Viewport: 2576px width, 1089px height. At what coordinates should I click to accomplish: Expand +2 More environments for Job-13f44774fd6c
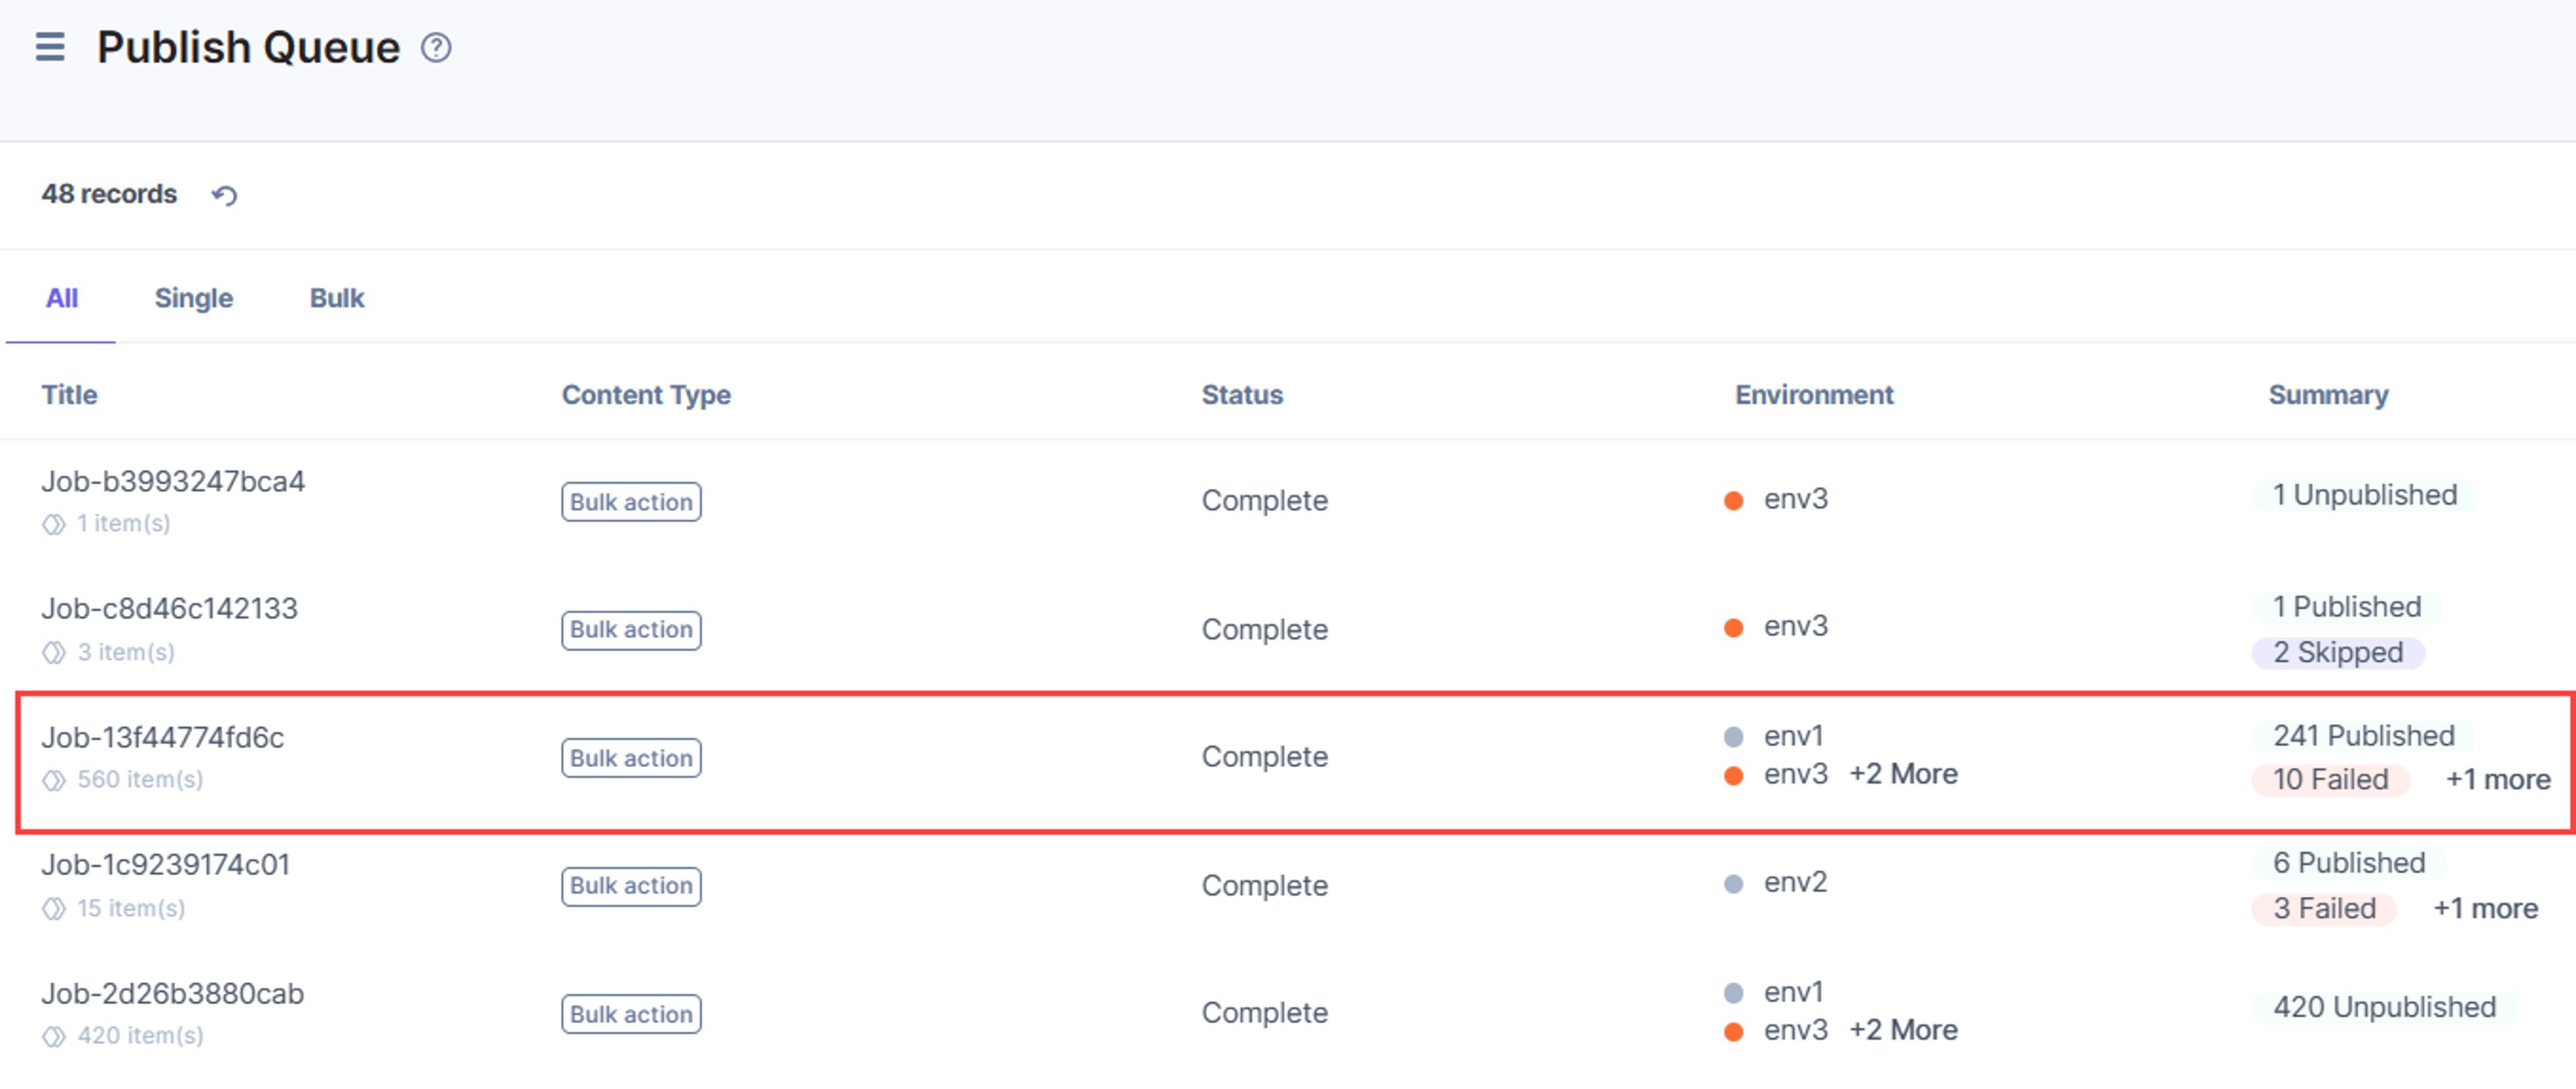1903,774
